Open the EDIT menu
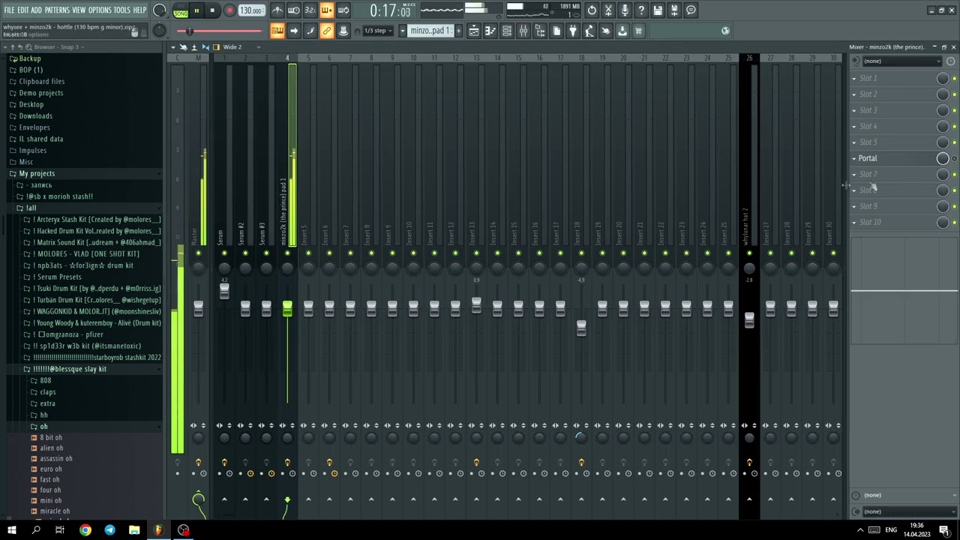960x540 pixels. (23, 10)
